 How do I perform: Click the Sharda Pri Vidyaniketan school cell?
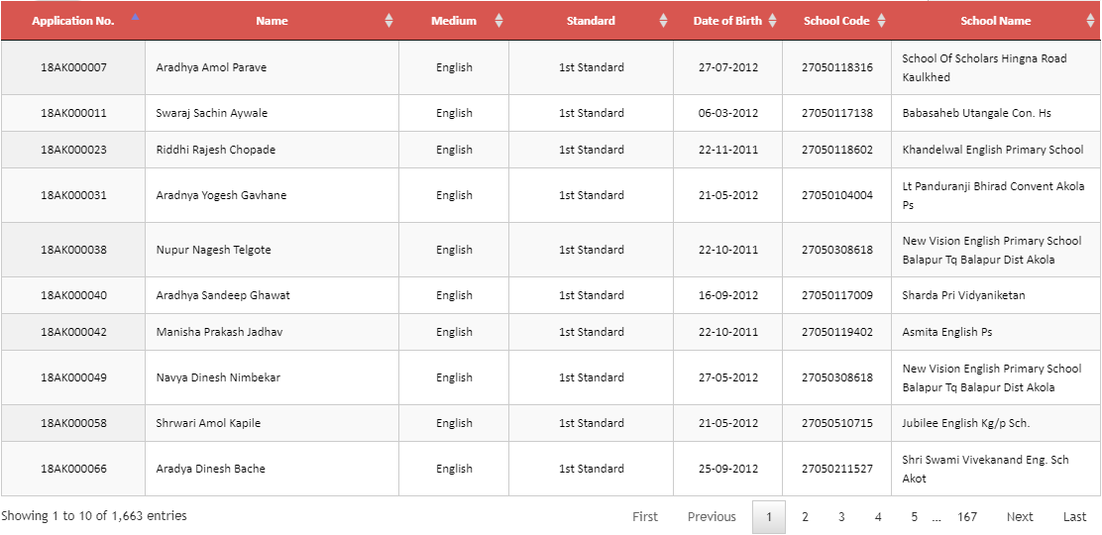996,295
